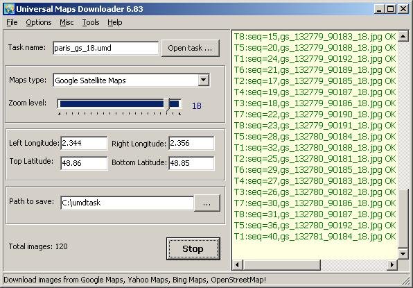Click the Open task ... button
The height and width of the screenshot is (288, 413).
(190, 49)
